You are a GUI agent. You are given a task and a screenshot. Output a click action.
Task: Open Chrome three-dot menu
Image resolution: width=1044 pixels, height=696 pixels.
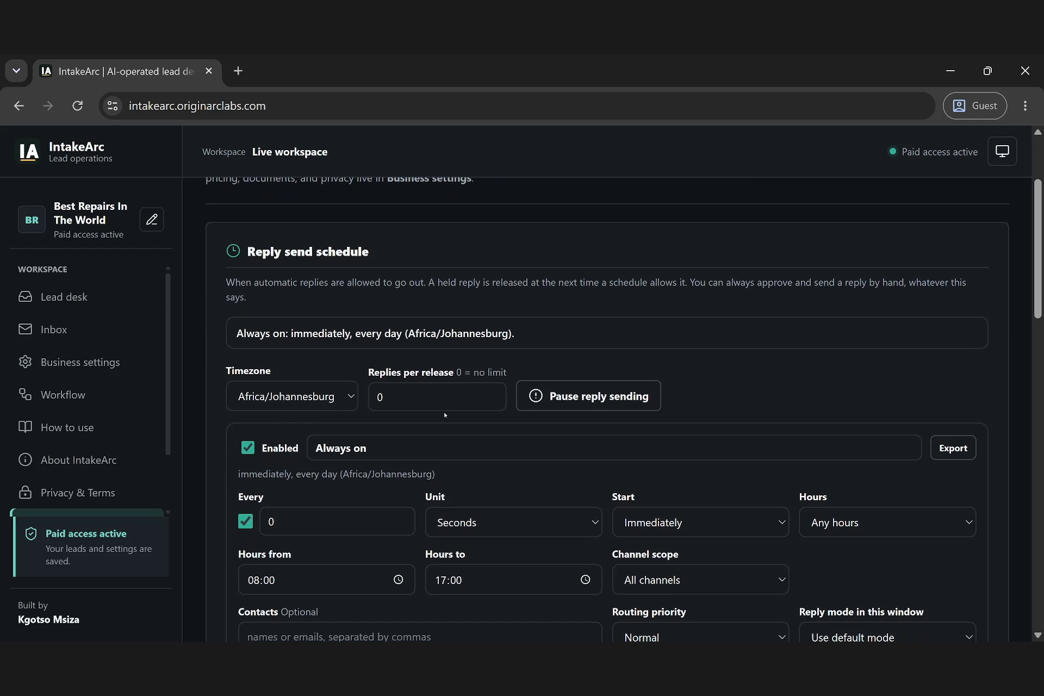click(x=1025, y=105)
